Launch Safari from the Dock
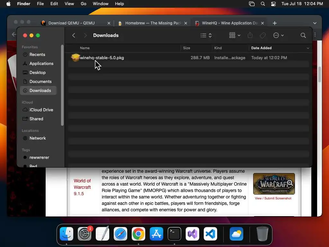 click(120, 234)
